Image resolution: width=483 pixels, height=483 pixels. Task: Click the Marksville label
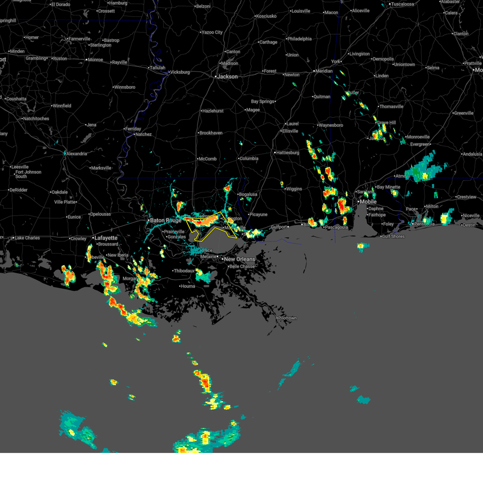[x=101, y=168]
